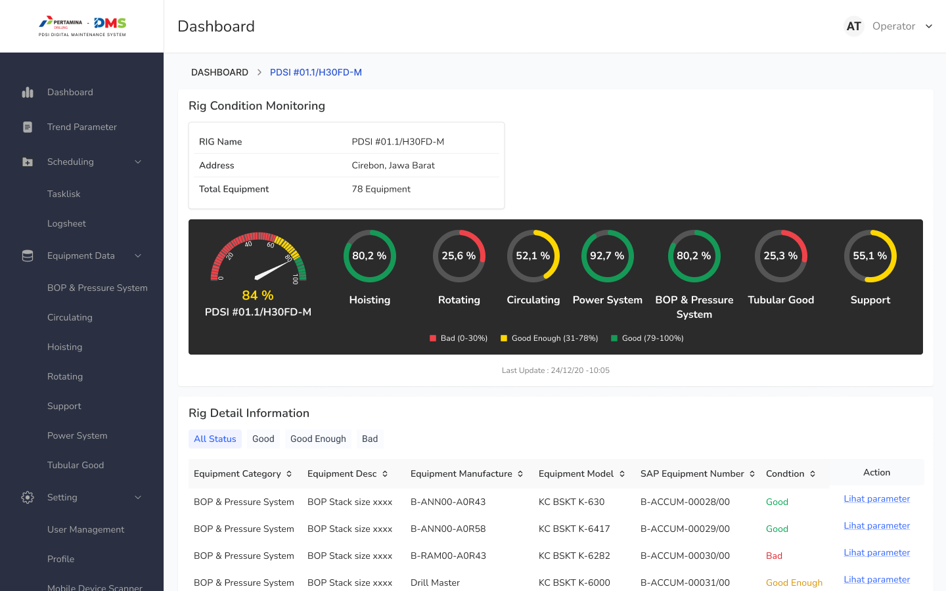This screenshot has width=946, height=591.
Task: Click the Trend Parameter icon
Action: 27,127
